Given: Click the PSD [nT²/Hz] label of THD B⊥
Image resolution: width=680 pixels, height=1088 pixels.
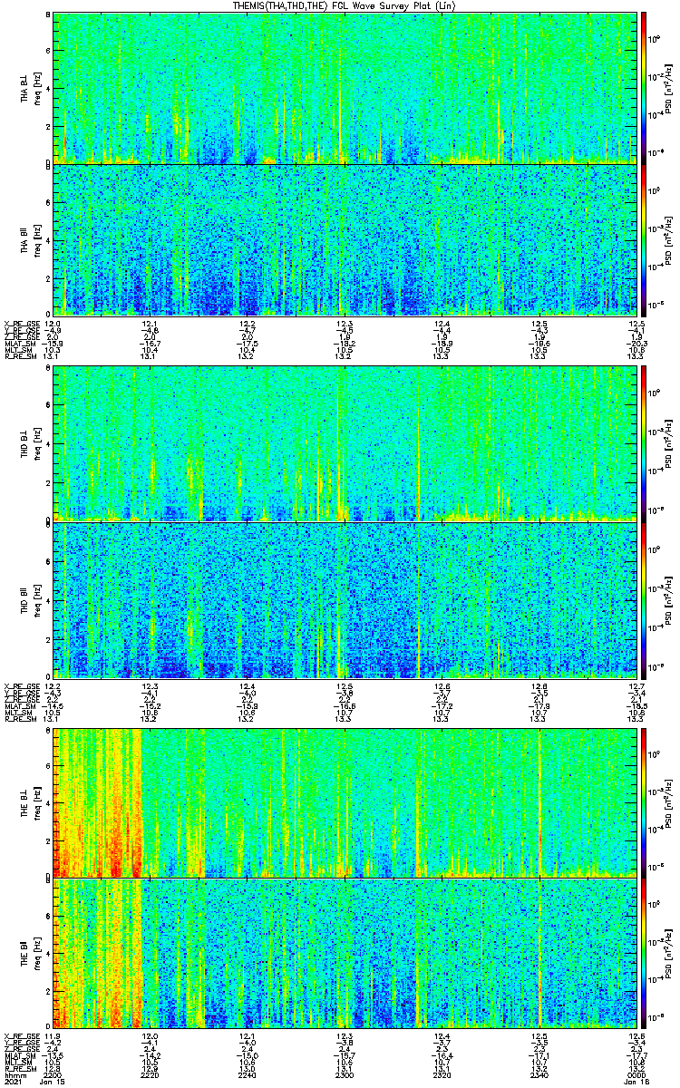Looking at the screenshot, I should tap(669, 443).
